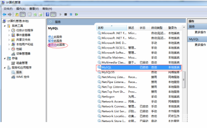Screen dimensions: 207x128
Task: Sort by the 描述 column header
Action: point(132,28)
